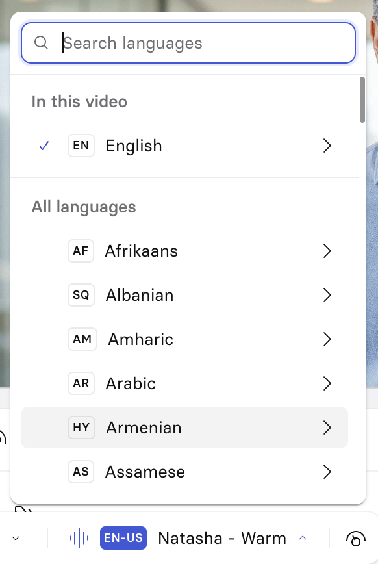Click the voice waveform icon beside EN-US
The height and width of the screenshot is (564, 378).
79,538
